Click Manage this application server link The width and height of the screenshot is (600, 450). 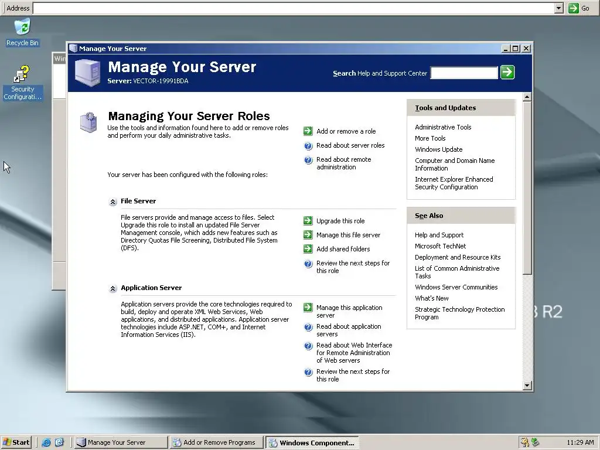click(x=349, y=312)
